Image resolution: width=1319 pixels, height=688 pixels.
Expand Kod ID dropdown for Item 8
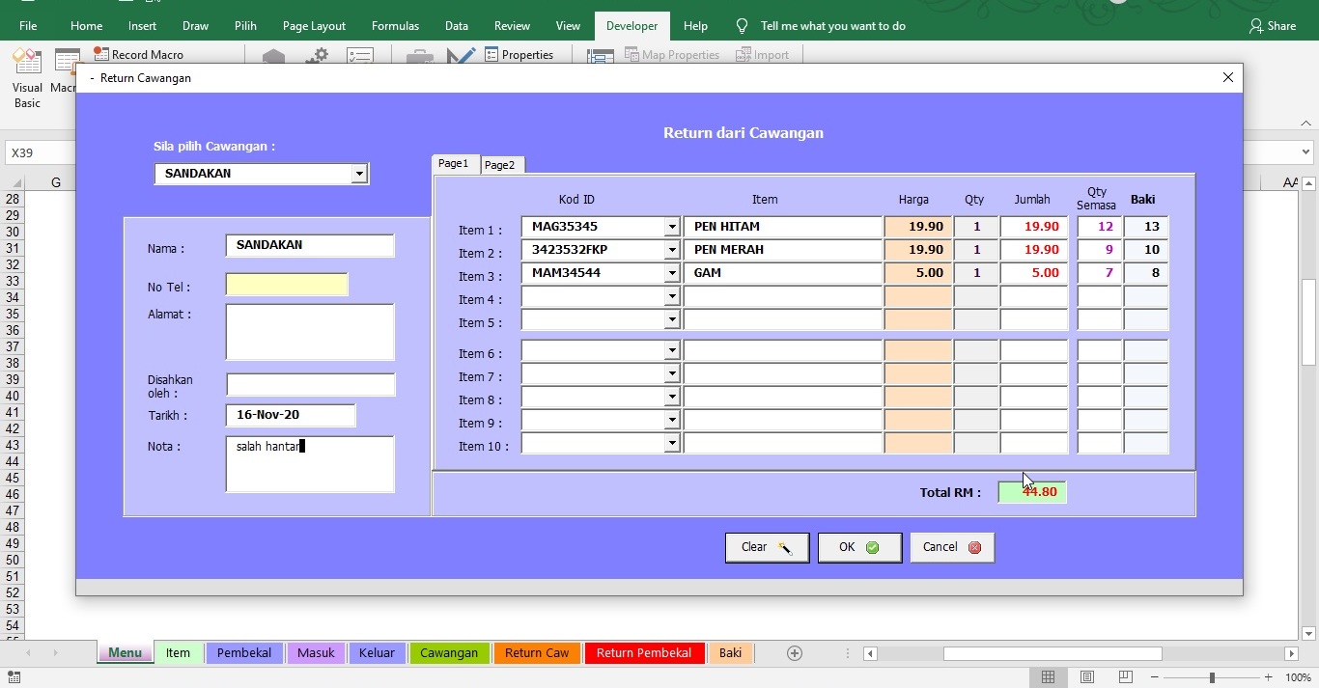point(672,397)
